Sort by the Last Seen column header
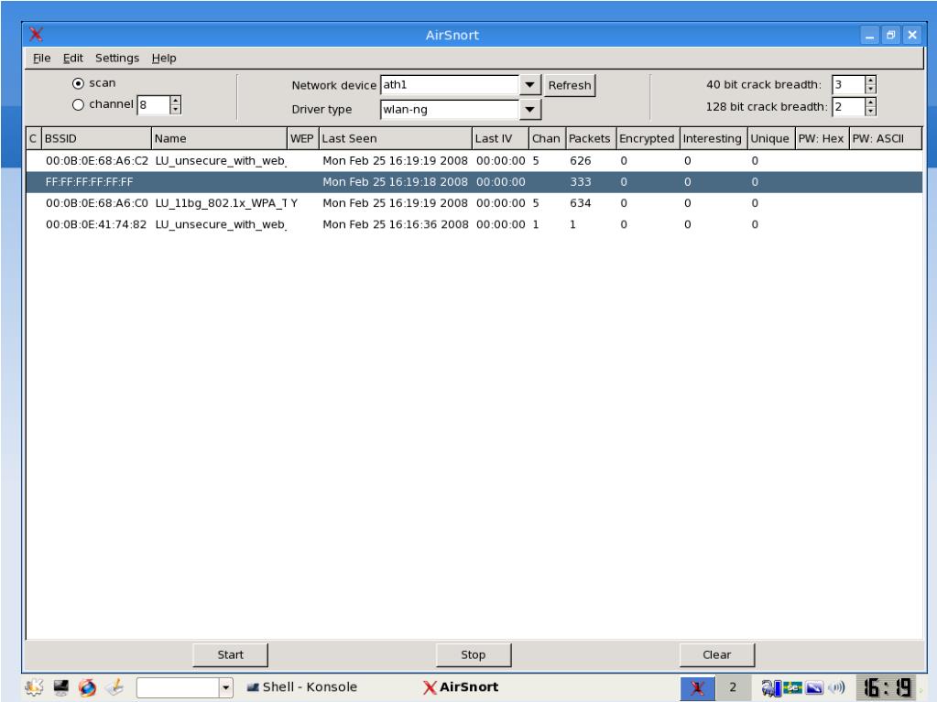The height and width of the screenshot is (702, 937). pos(395,138)
